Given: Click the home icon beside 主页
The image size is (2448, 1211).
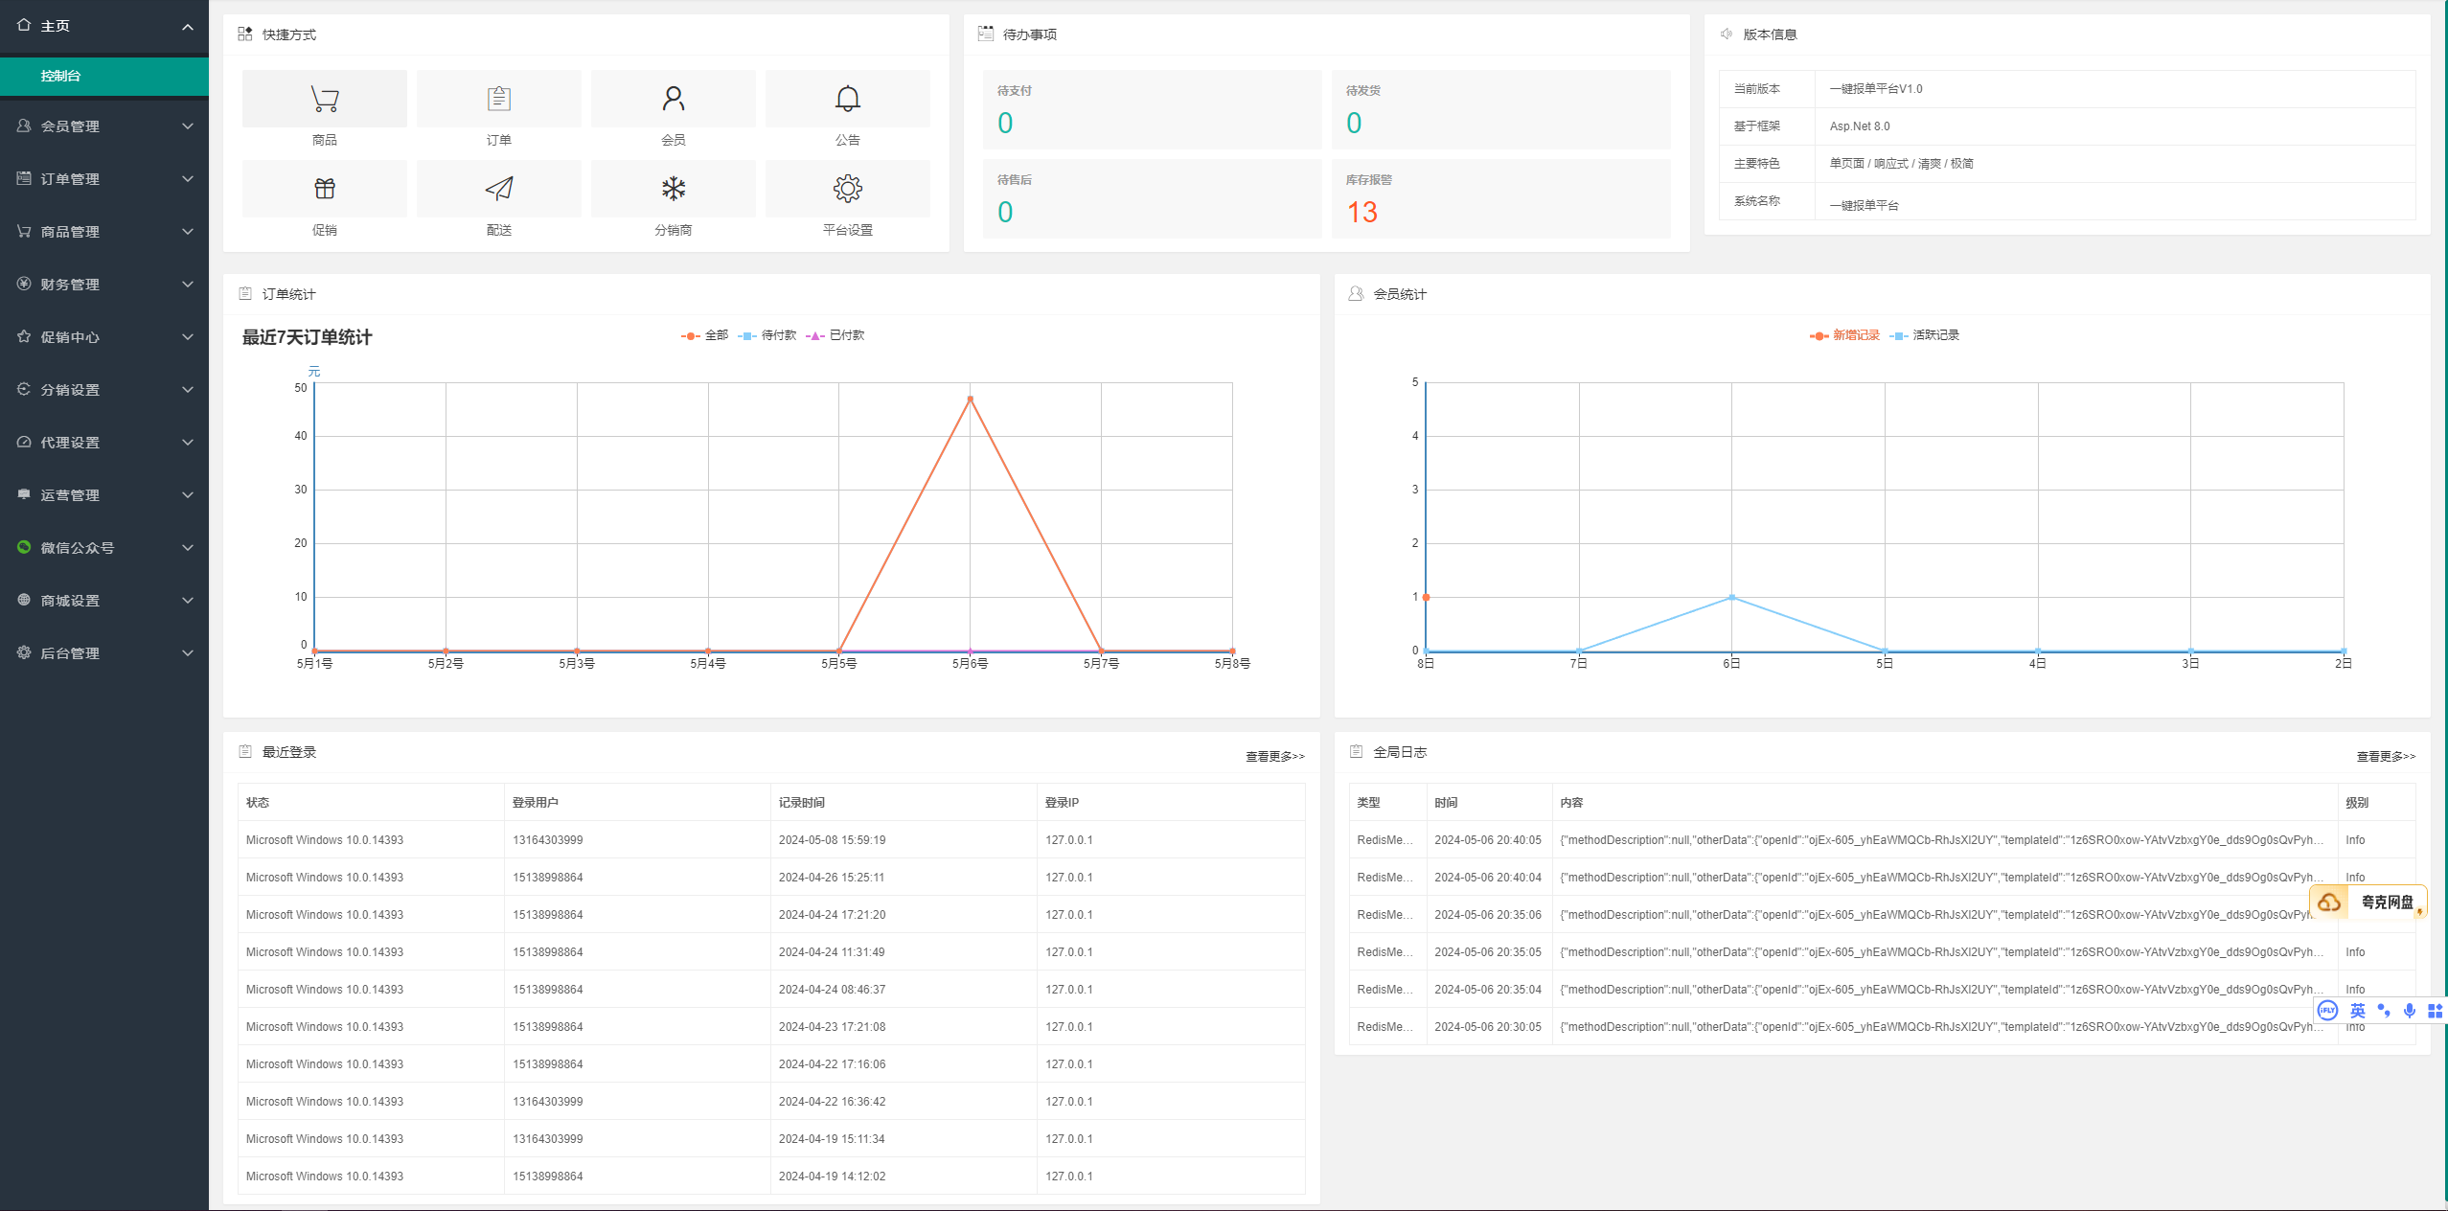Looking at the screenshot, I should (x=24, y=25).
